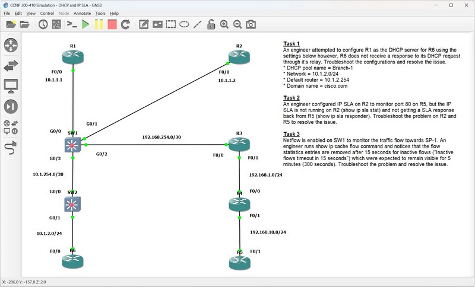Select switch SW2 in topology
The image size is (475, 287).
(72, 204)
